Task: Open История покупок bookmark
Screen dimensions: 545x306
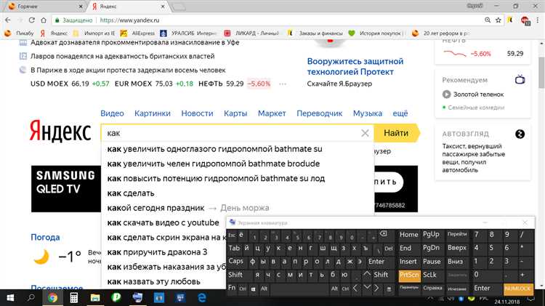Action: click(x=376, y=33)
